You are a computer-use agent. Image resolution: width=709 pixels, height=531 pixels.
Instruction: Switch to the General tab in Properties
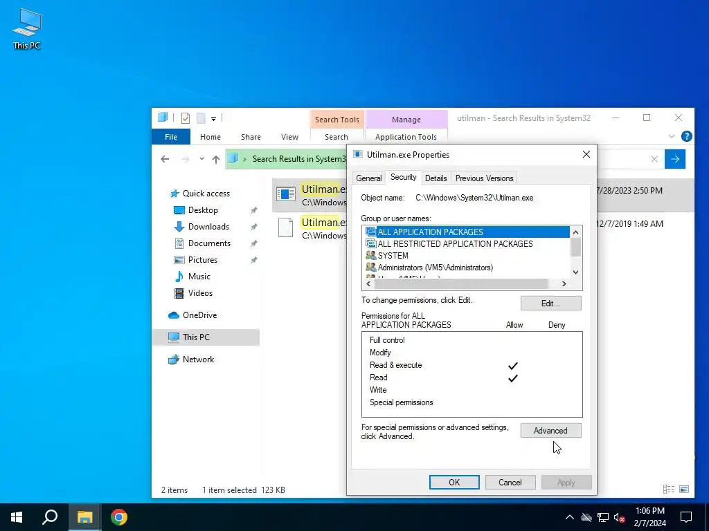click(x=368, y=178)
